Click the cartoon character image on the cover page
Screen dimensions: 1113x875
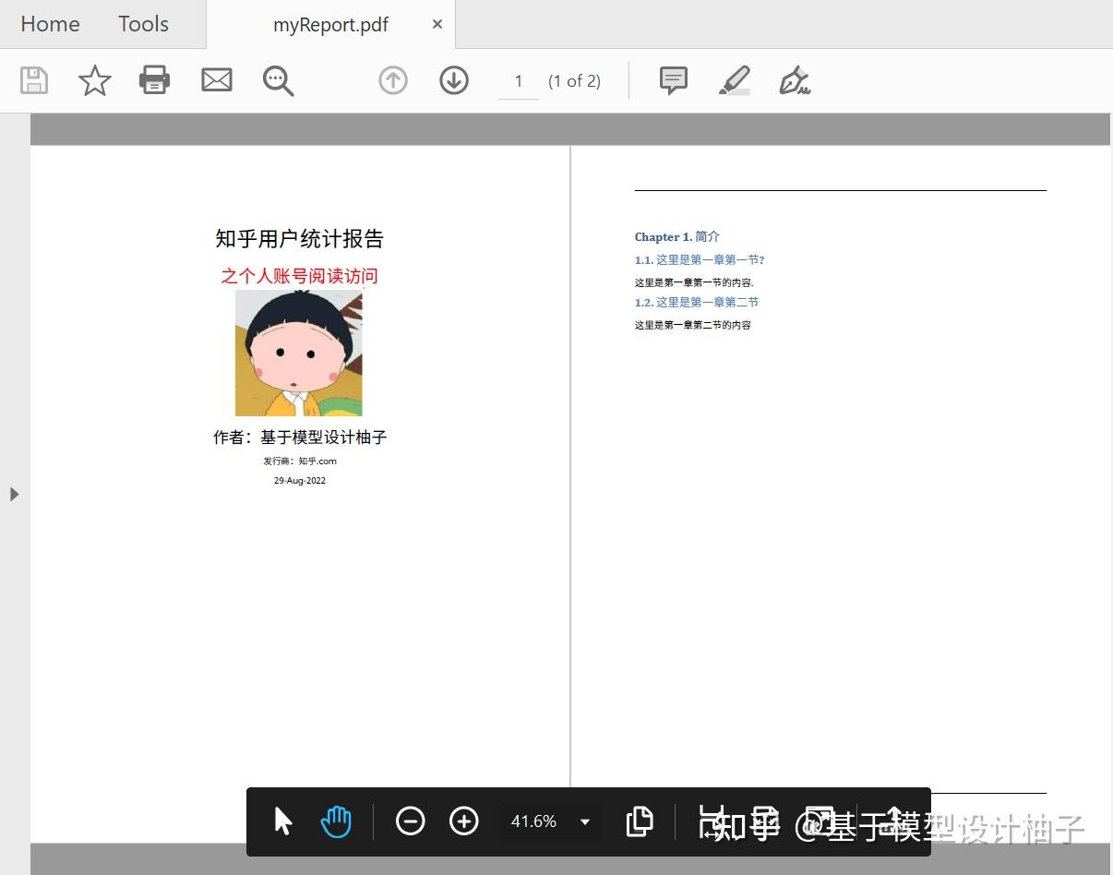point(299,352)
